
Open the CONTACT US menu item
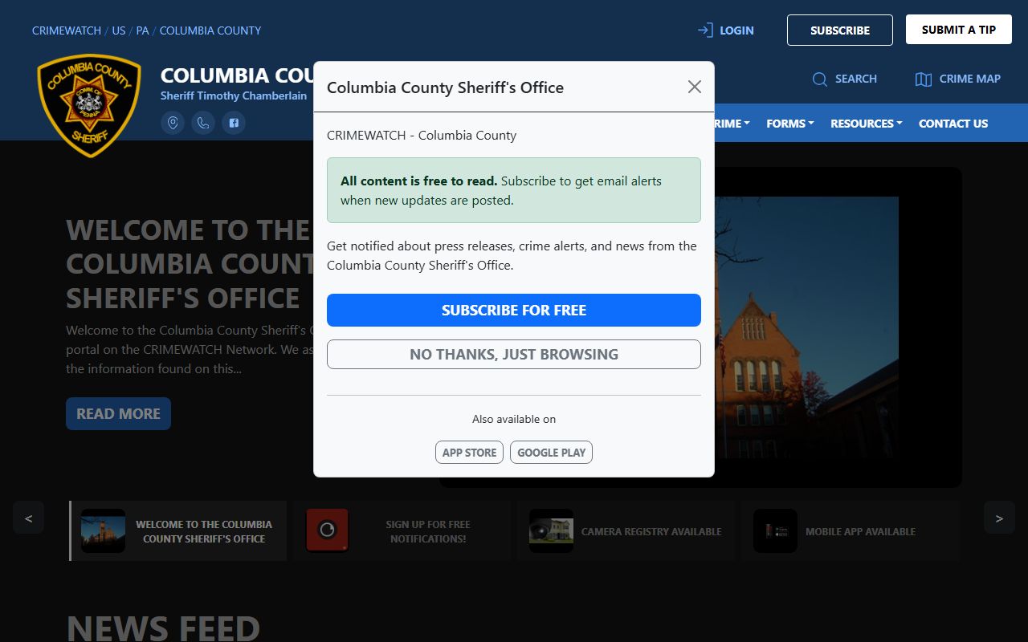click(x=953, y=124)
